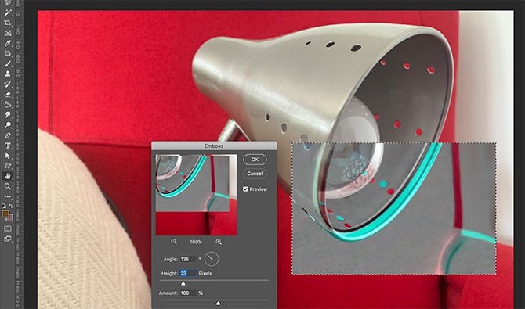
Task: Select the Crop tool
Action: [8, 23]
